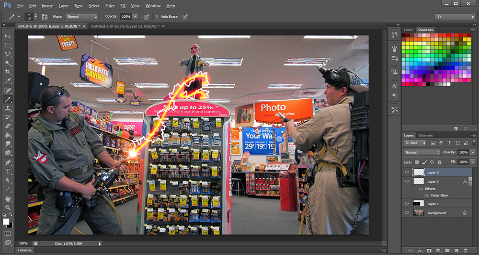Open the Layer menu

pos(64,6)
